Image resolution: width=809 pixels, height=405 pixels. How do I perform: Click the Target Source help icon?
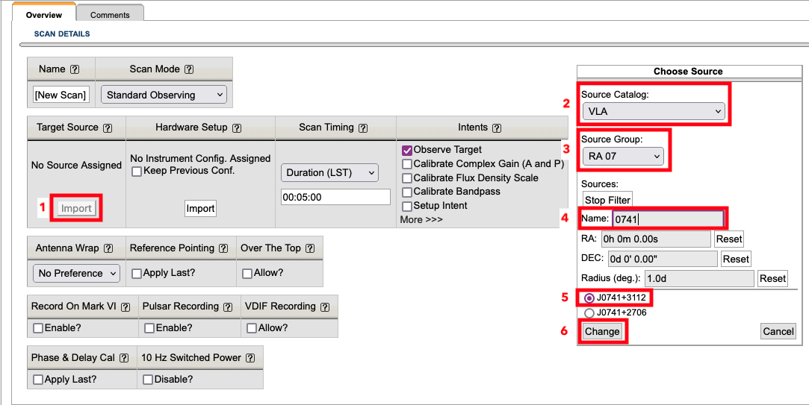(108, 128)
